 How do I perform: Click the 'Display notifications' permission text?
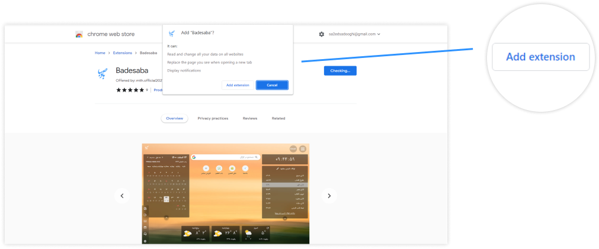click(x=184, y=70)
